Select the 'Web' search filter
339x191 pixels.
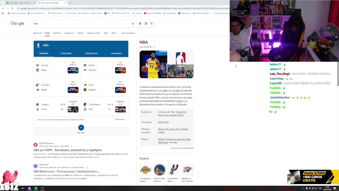coord(106,33)
